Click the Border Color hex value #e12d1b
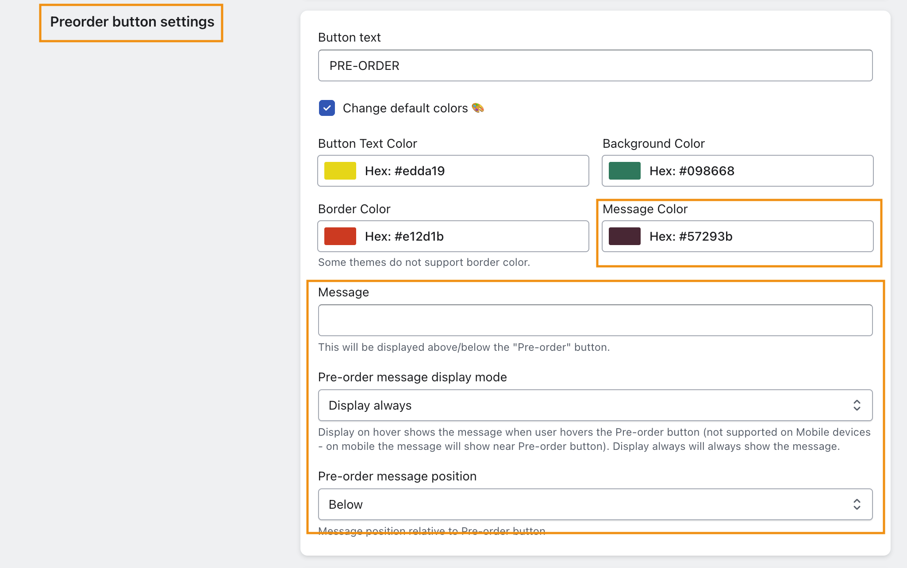 [x=404, y=236]
